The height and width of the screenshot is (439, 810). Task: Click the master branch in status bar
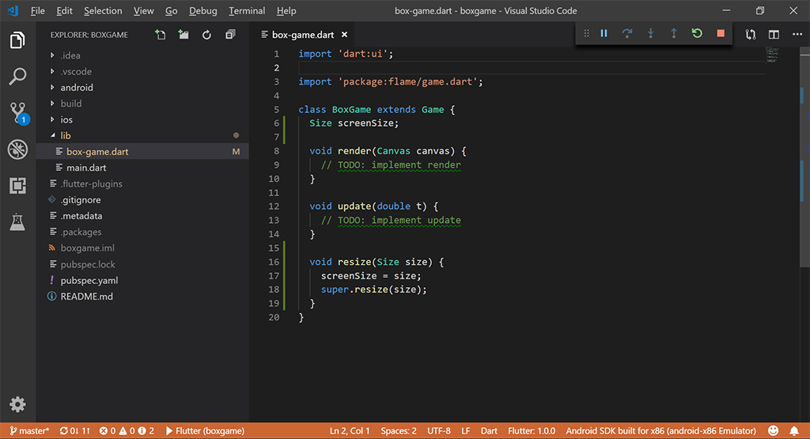point(29,431)
